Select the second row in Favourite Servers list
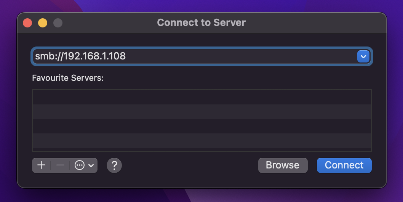 pyautogui.click(x=201, y=112)
